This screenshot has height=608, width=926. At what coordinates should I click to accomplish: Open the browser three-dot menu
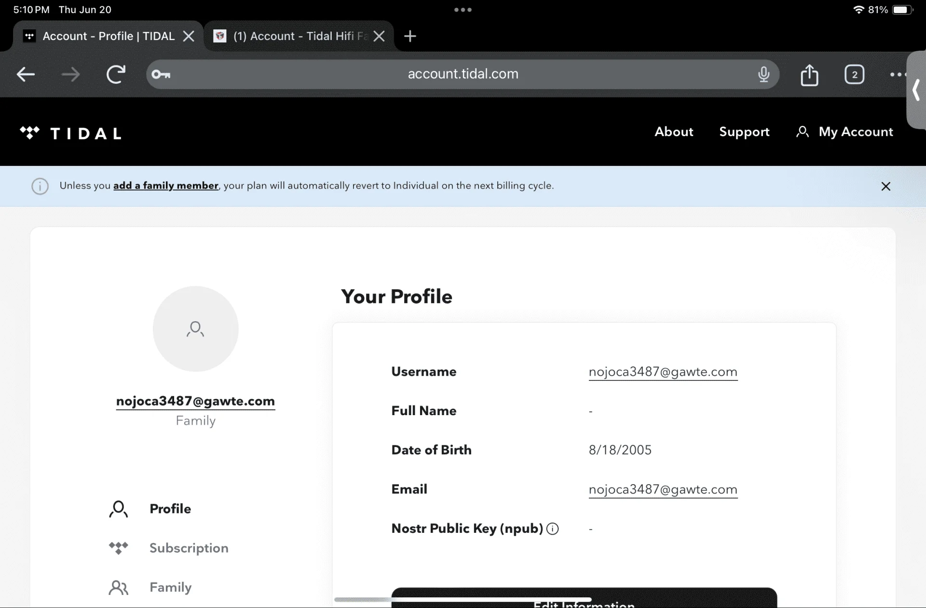(x=898, y=74)
